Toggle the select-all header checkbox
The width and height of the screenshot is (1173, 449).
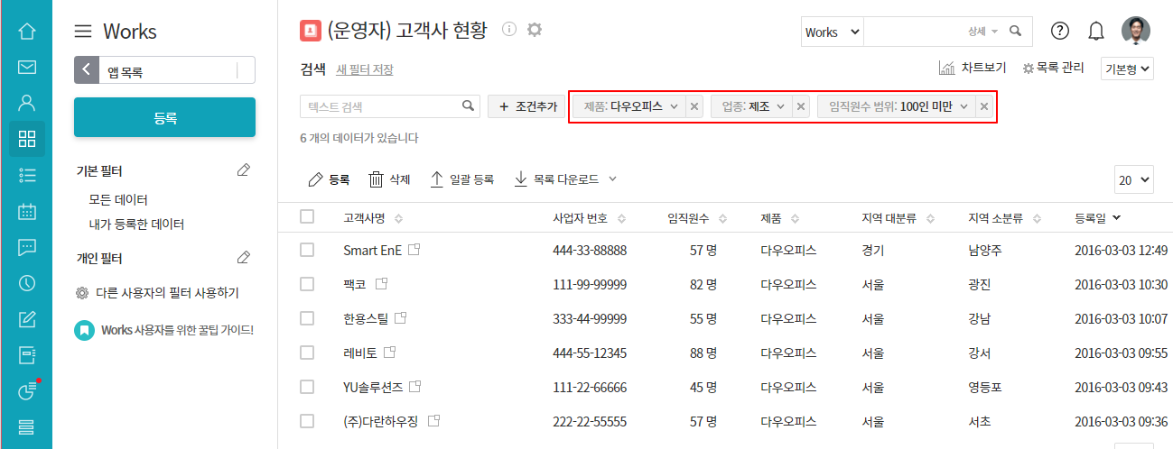coord(307,216)
